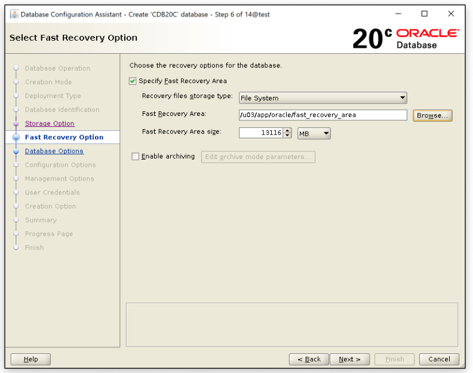Viewport: 473px width, 373px height.
Task: Go to Storage Option step
Action: 50,124
